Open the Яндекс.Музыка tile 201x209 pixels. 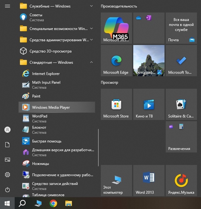coord(181,181)
